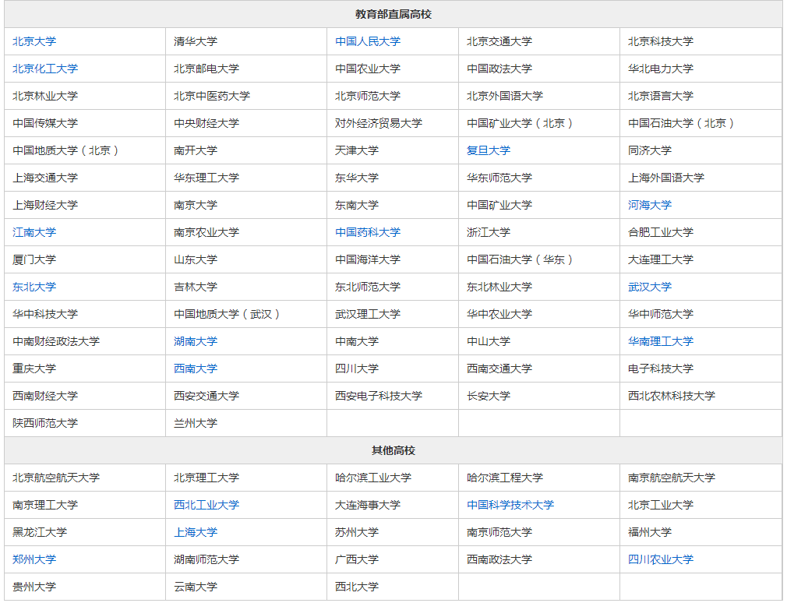Select the 西安交通大学 cell
This screenshot has width=787, height=603.
coord(246,396)
